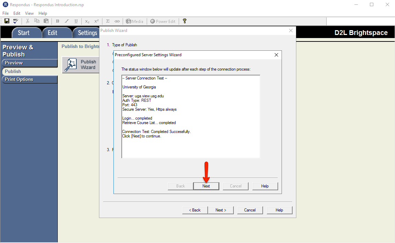Screen dimensions: 395x243
Task: Click the 'Preview & Publish' sidebar heading
Action: (x=18, y=51)
